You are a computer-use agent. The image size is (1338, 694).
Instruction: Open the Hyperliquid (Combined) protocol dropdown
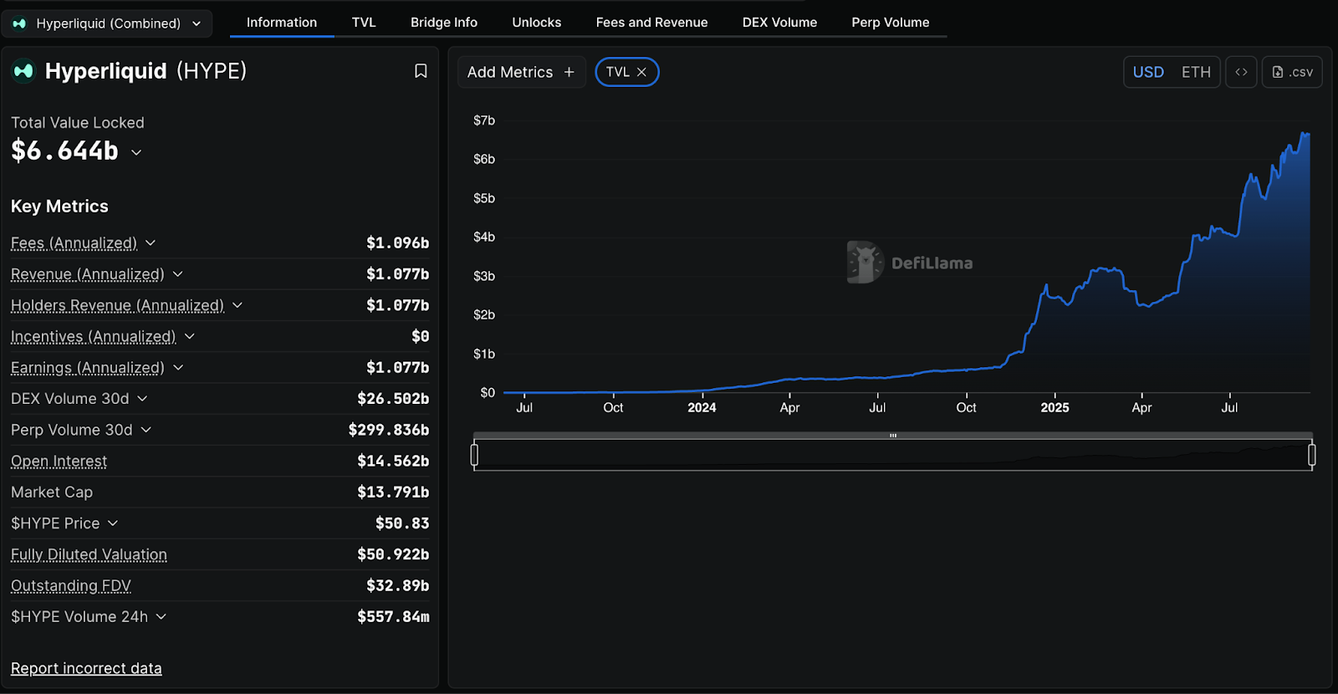coord(107,23)
